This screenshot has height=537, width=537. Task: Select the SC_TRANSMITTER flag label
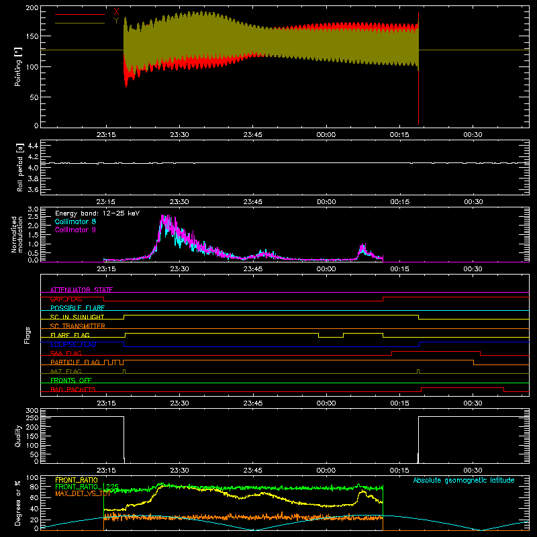coord(78,326)
